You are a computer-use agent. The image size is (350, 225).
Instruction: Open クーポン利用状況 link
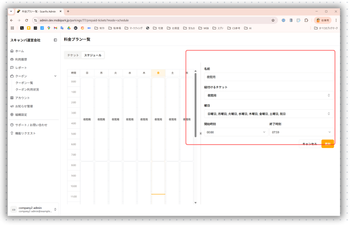pyautogui.click(x=27, y=89)
